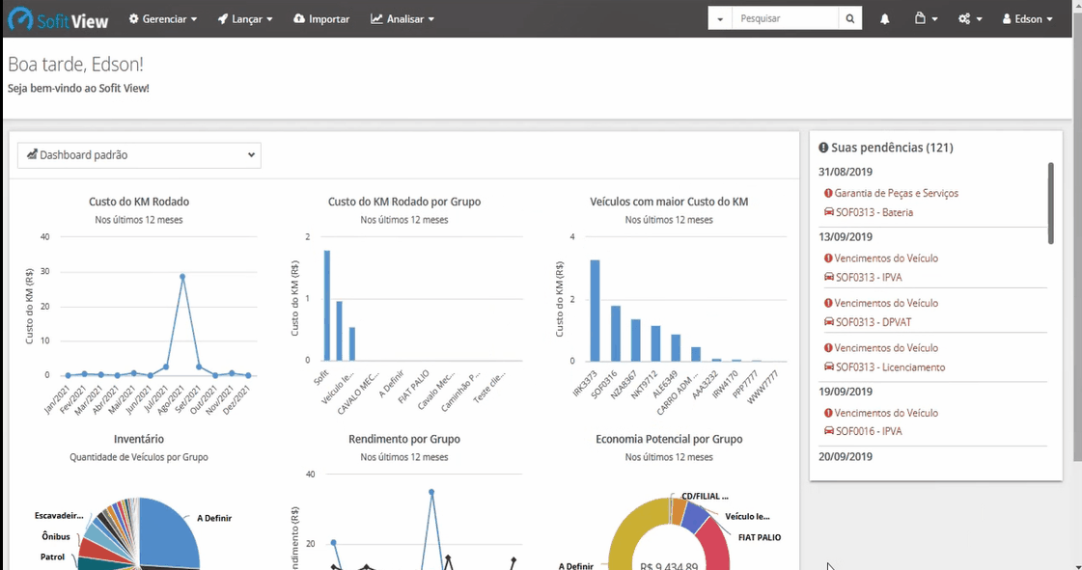
Task: Click the 19/09/2019 date heading
Action: (846, 392)
